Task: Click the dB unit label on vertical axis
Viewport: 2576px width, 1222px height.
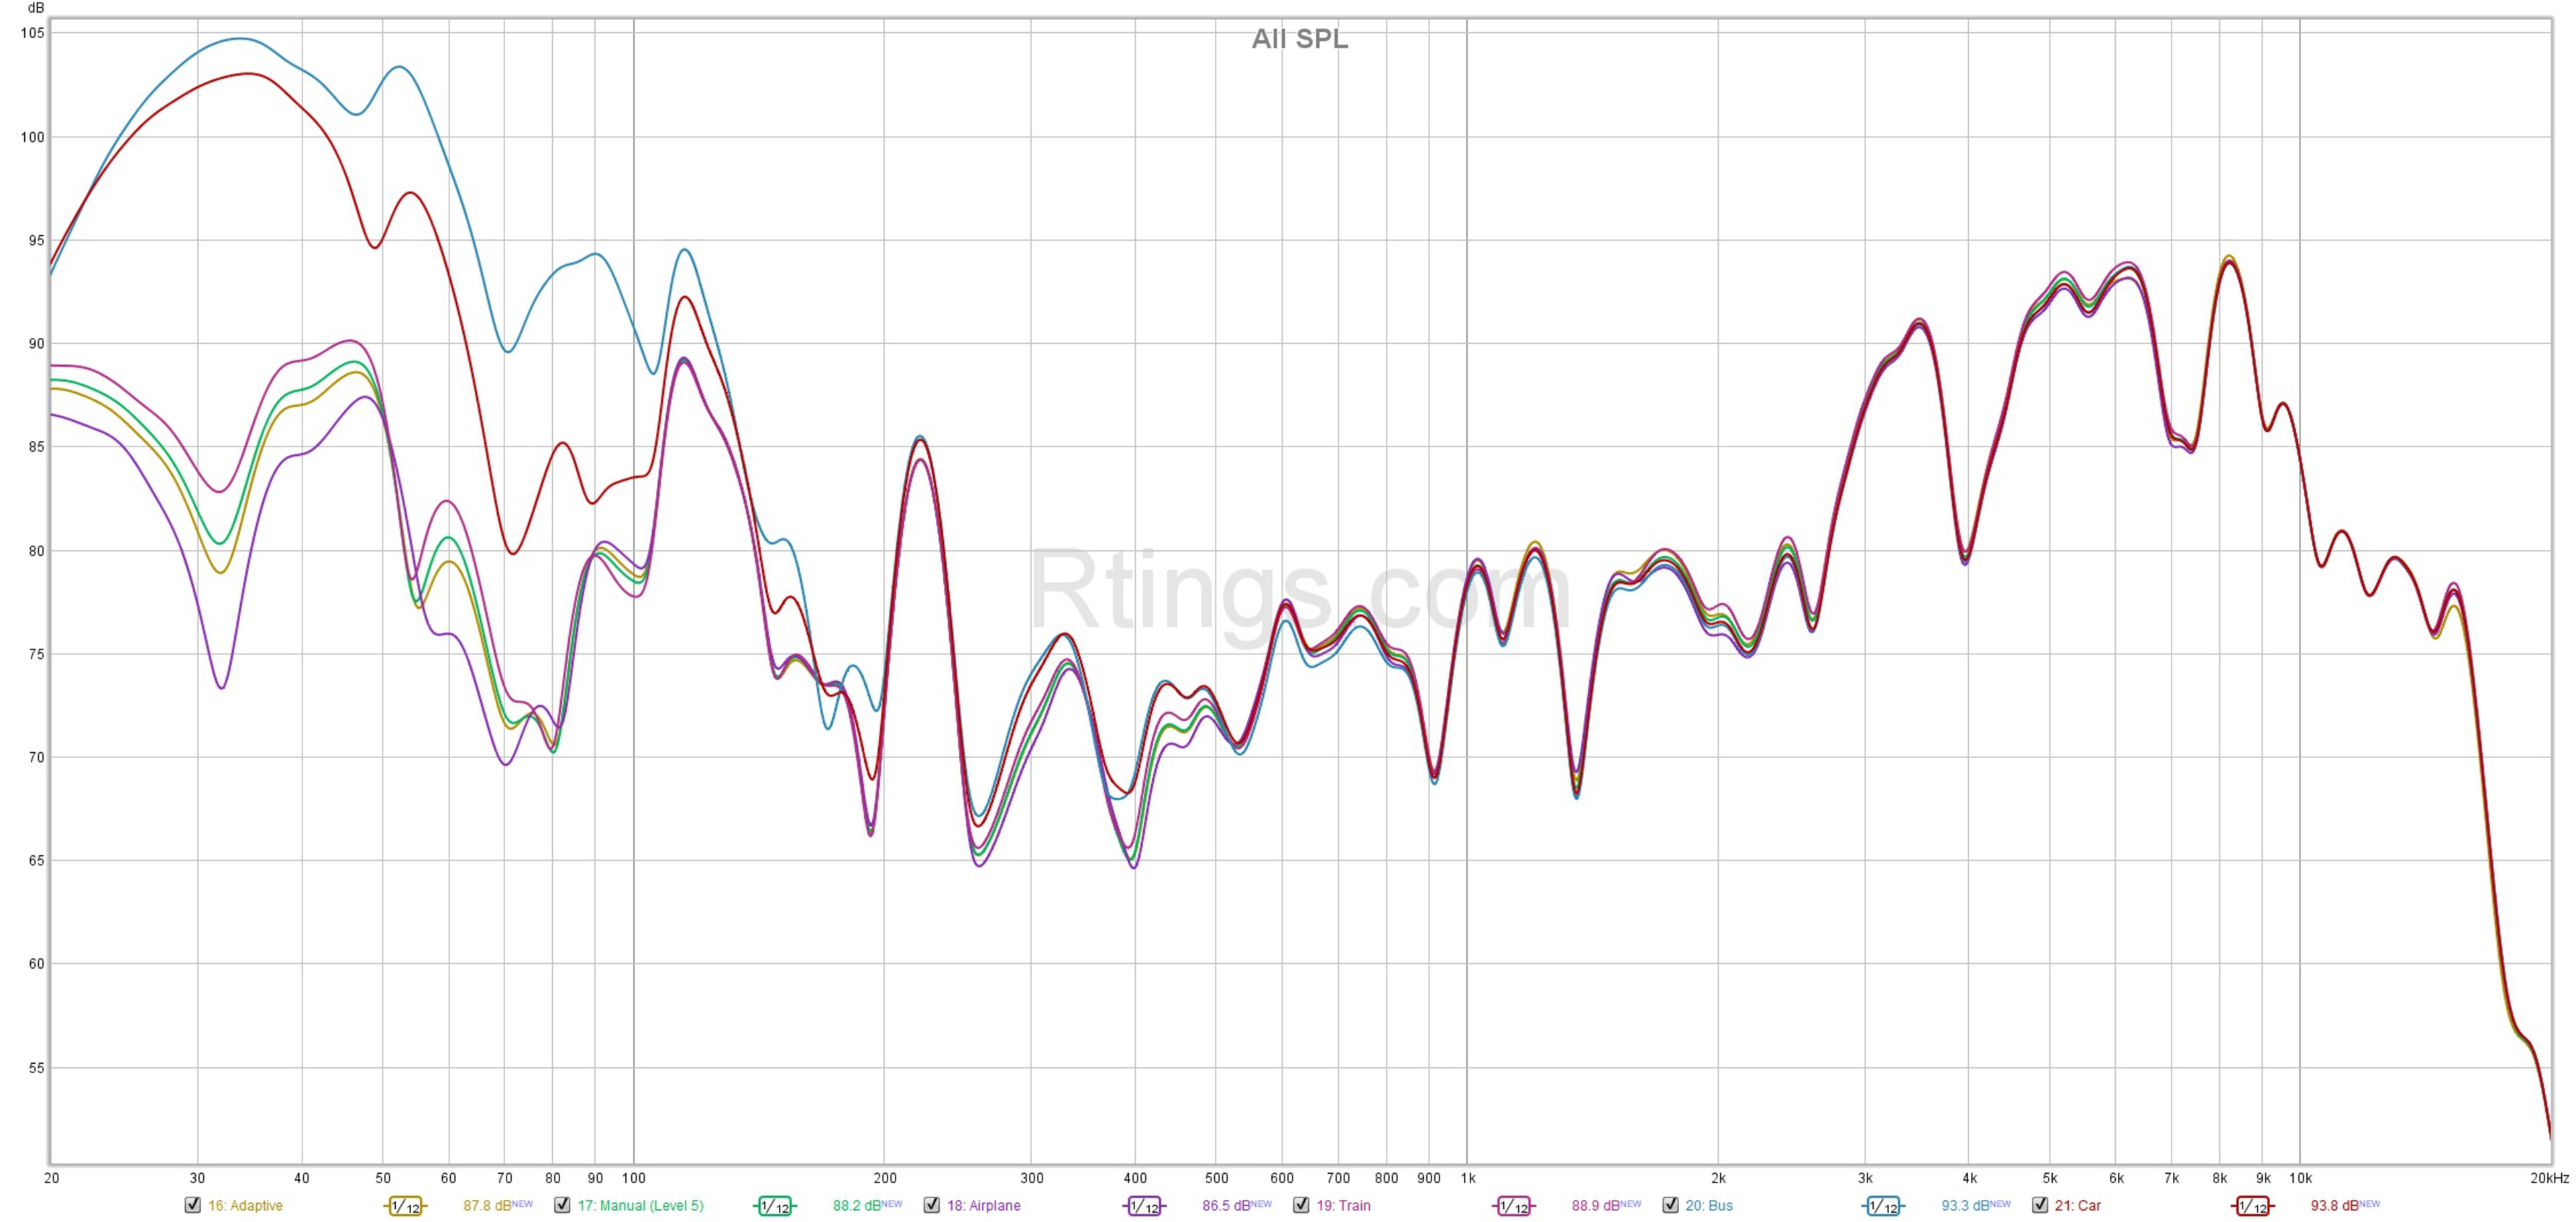Action: pyautogui.click(x=36, y=8)
